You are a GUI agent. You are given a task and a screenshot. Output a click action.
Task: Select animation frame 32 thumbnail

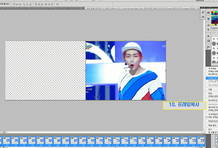(x=192, y=140)
